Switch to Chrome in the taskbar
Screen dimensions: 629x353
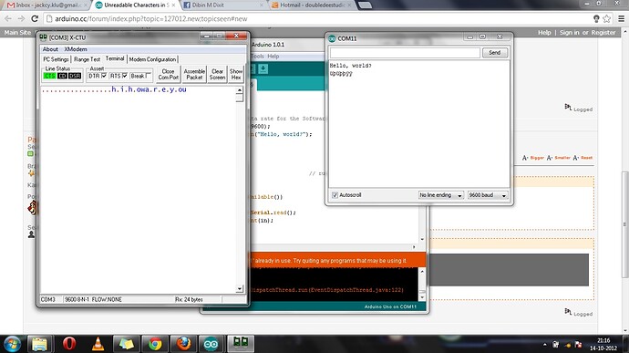pos(155,344)
